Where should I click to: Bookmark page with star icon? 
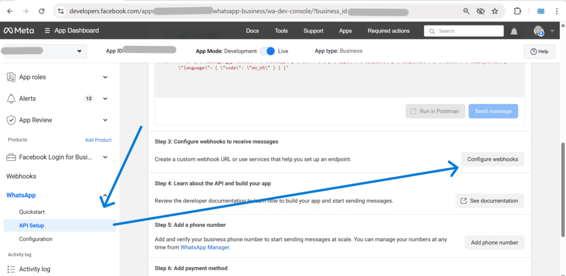click(495, 10)
